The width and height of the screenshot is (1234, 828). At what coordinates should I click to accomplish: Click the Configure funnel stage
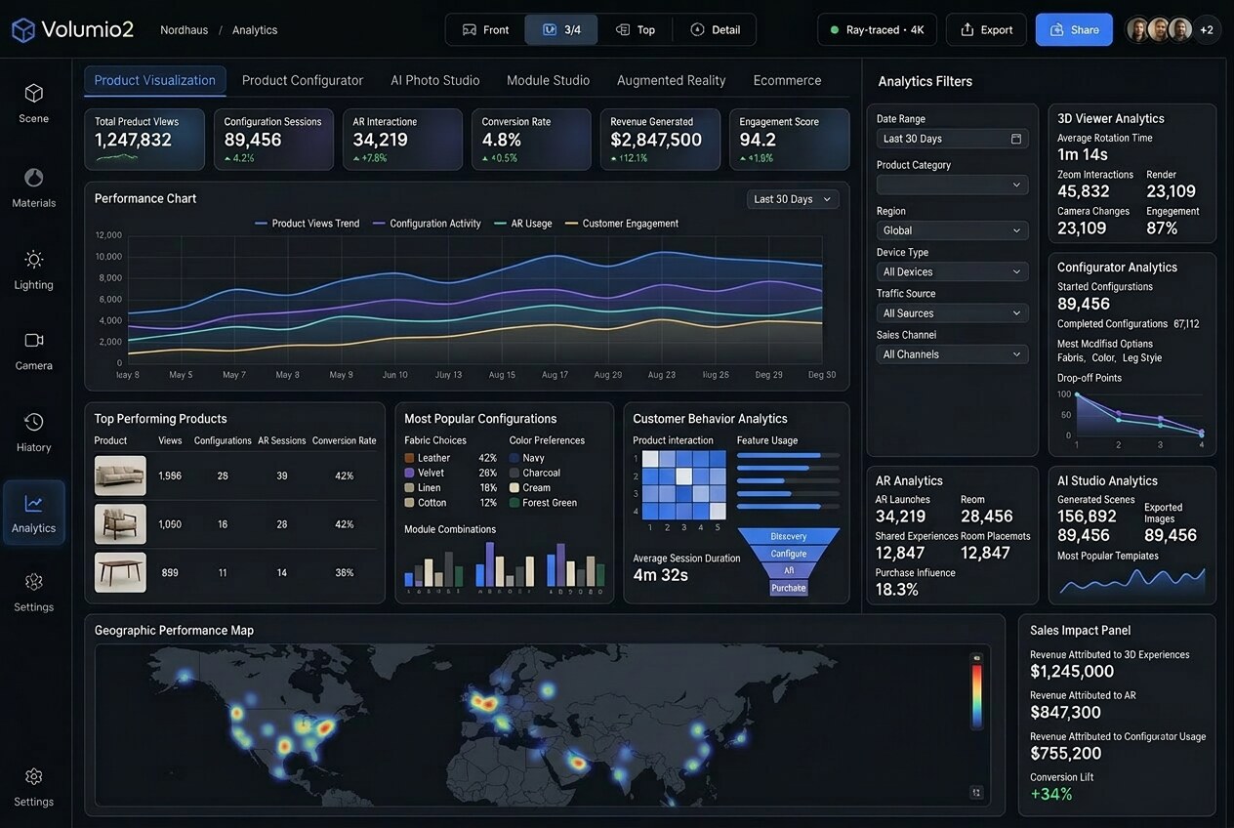789,554
